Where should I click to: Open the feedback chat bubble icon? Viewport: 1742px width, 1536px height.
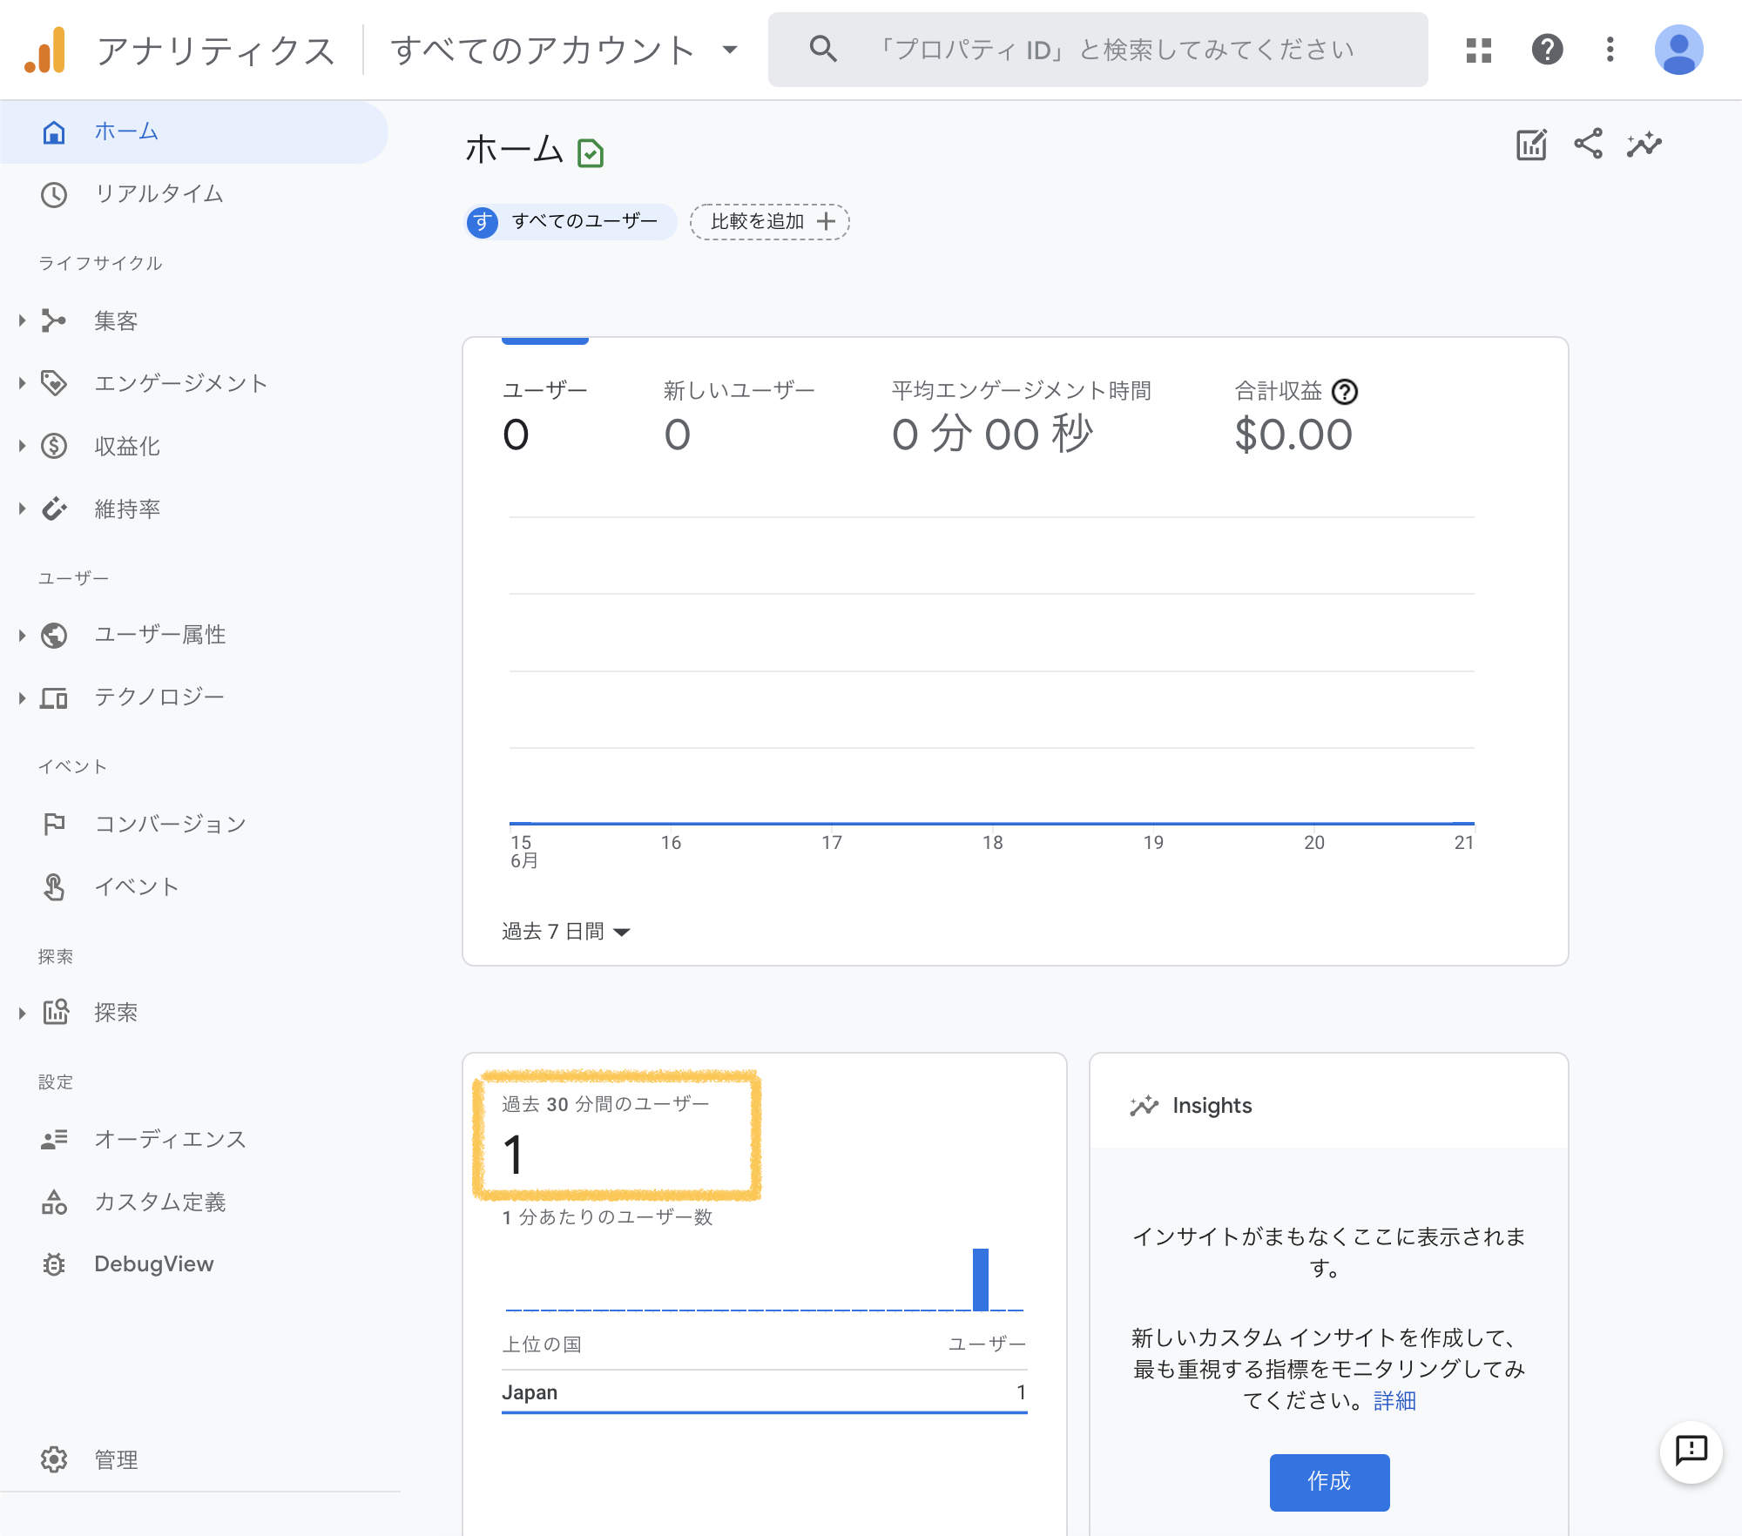(x=1691, y=1451)
